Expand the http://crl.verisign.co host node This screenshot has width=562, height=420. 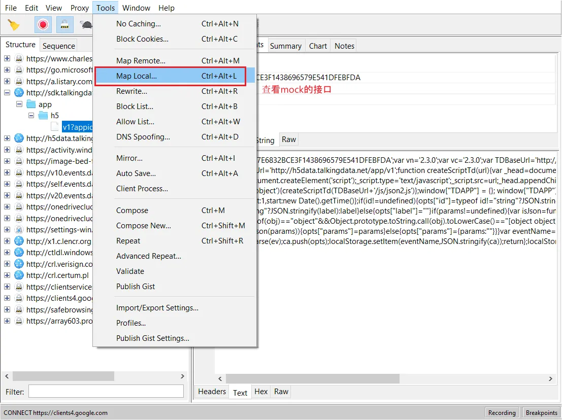[x=7, y=264]
